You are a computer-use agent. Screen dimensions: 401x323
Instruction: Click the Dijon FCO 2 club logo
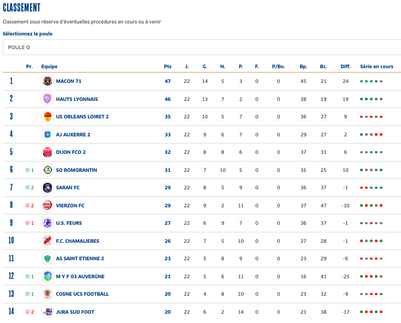[x=47, y=152]
